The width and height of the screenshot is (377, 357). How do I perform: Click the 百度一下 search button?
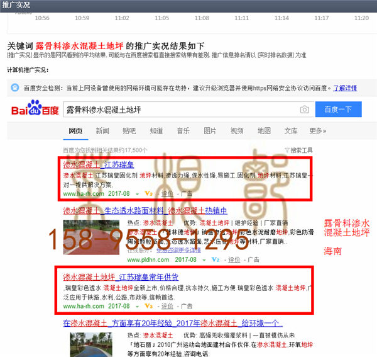pos(338,110)
